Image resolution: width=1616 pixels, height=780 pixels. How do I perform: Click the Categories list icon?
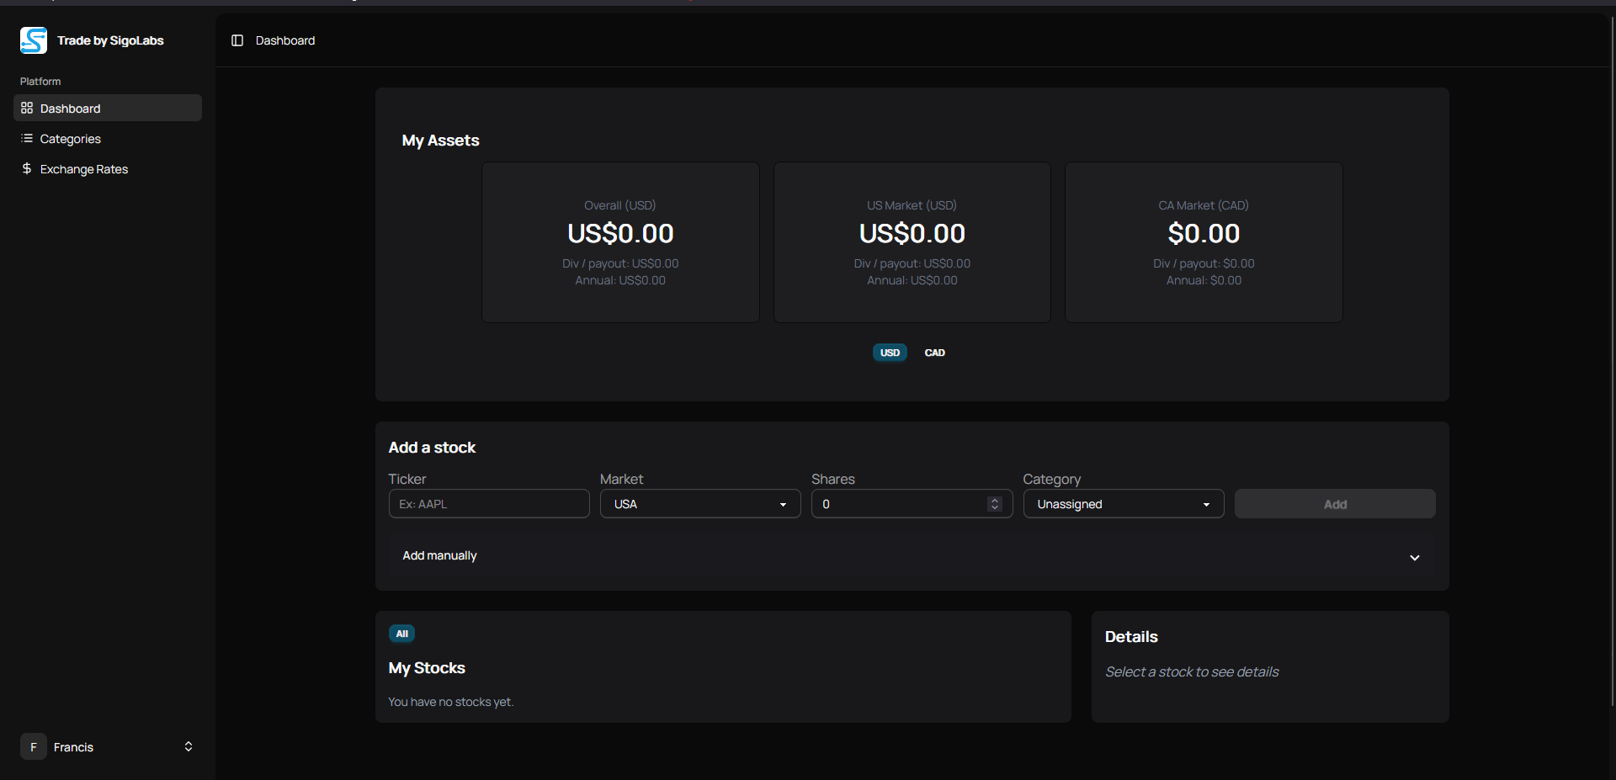point(27,139)
